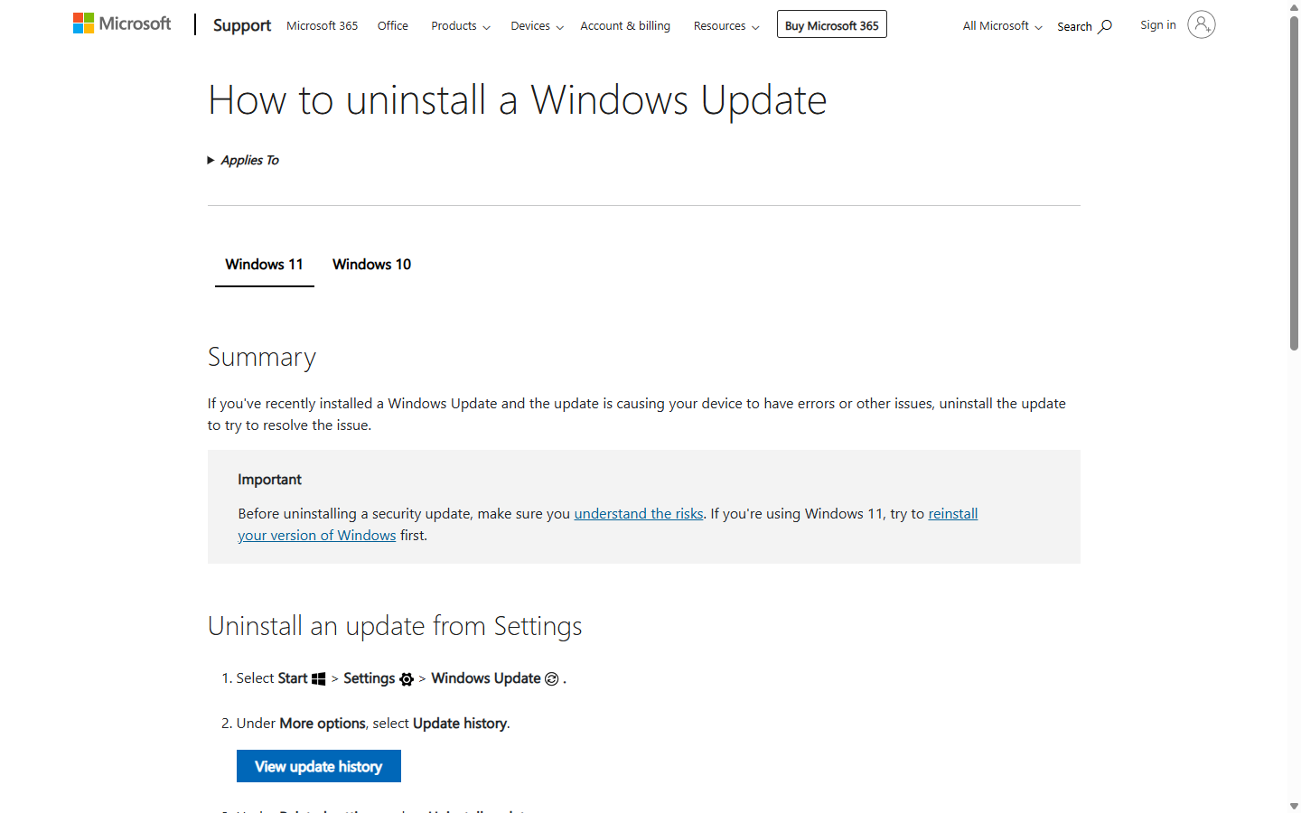Click the Sign in text link

(x=1158, y=25)
